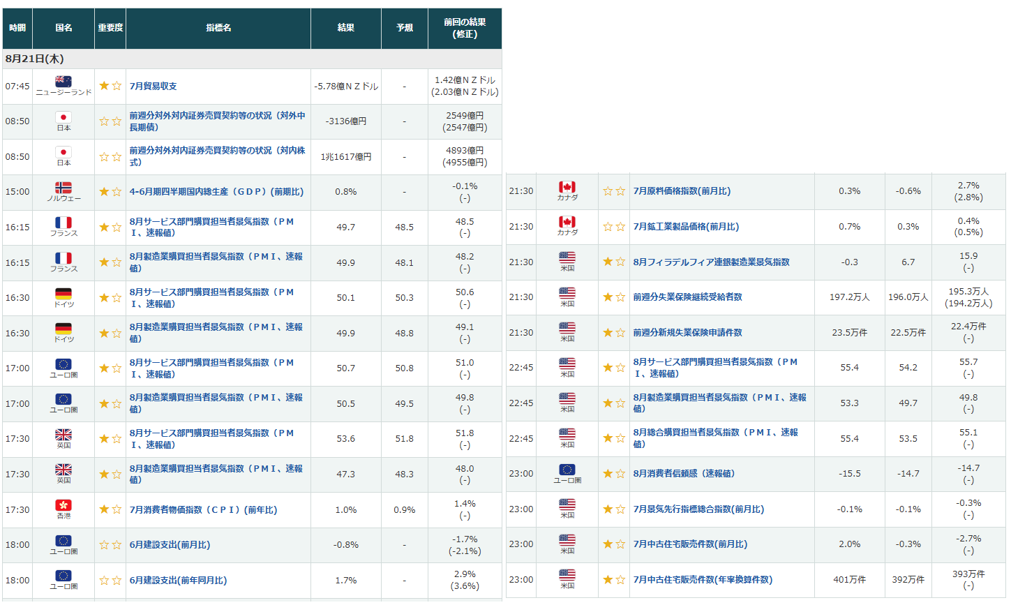Click importance stars in the US 22:45 composite PMI row
Screen dimensions: 1011x605
click(x=614, y=438)
